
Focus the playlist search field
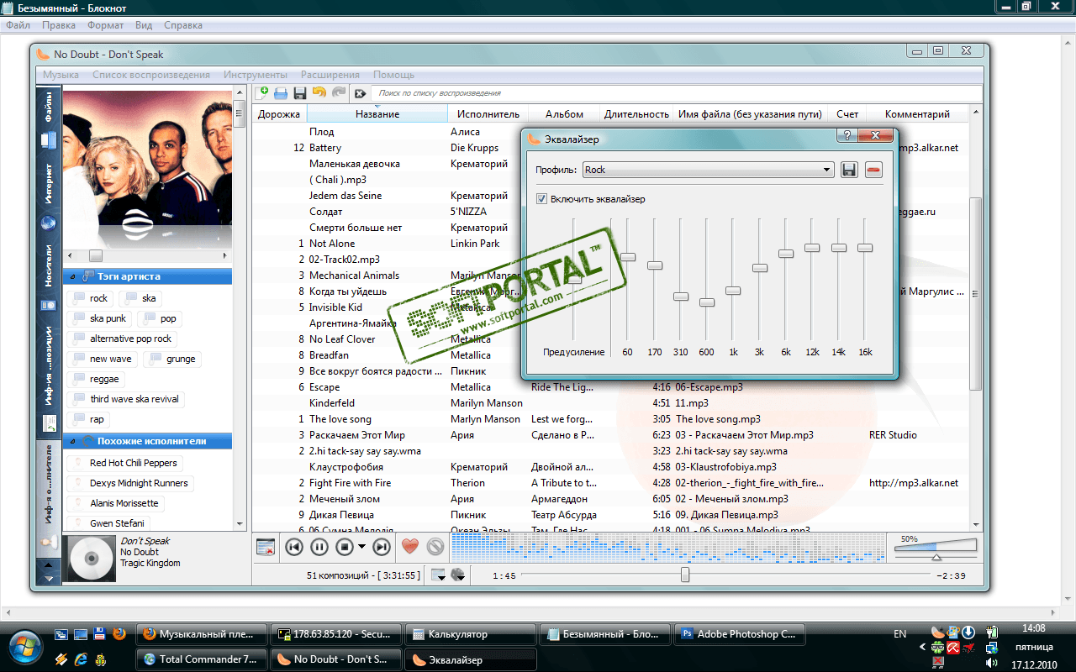tap(677, 93)
